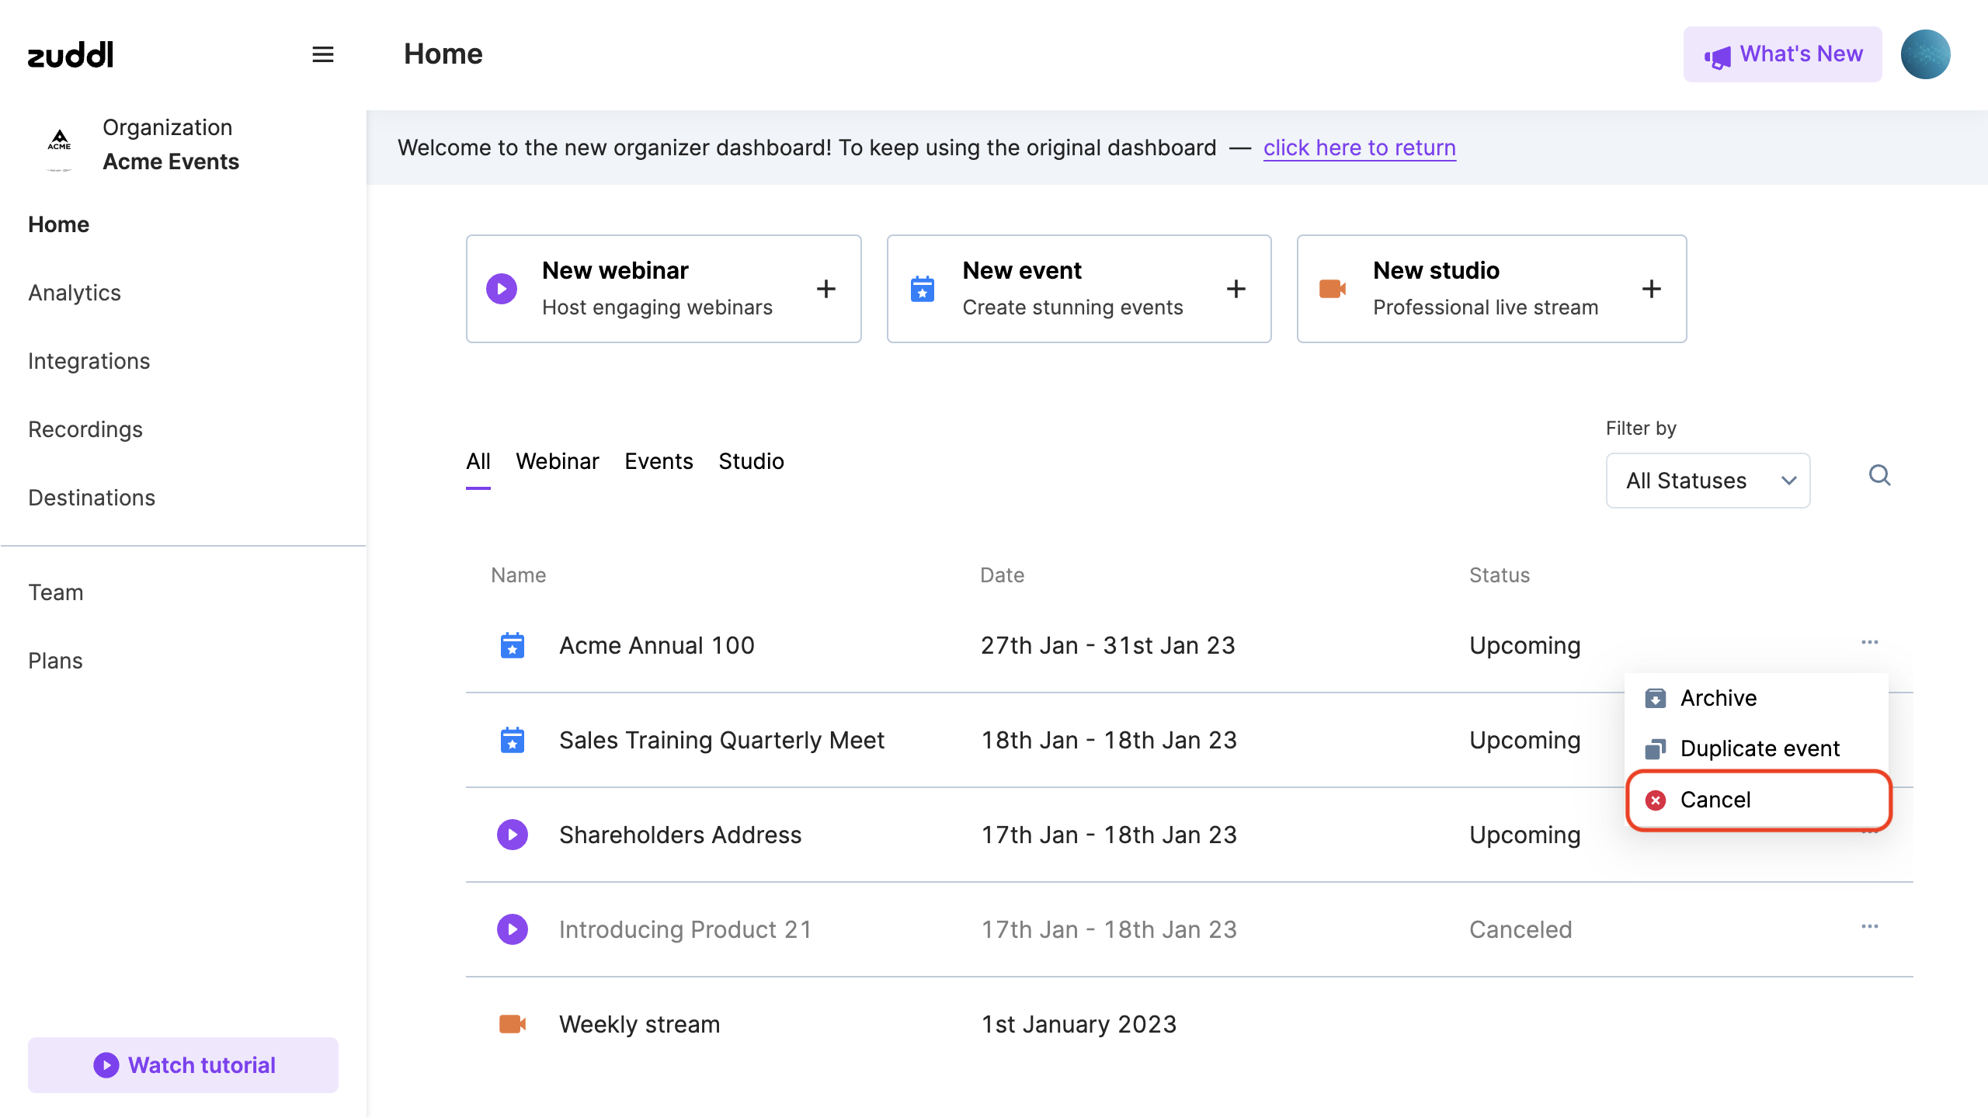Viewport: 1988px width, 1118px height.
Task: Choose Duplicate event in the menu
Action: pyautogui.click(x=1759, y=748)
